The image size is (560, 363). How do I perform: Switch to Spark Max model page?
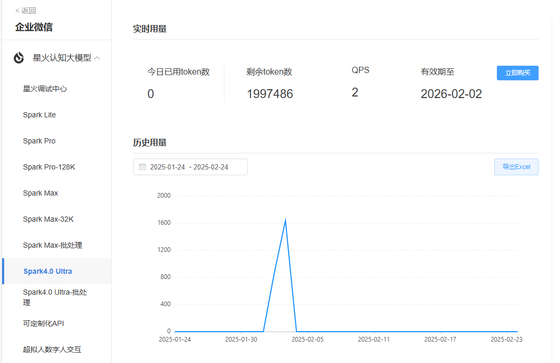(x=40, y=193)
